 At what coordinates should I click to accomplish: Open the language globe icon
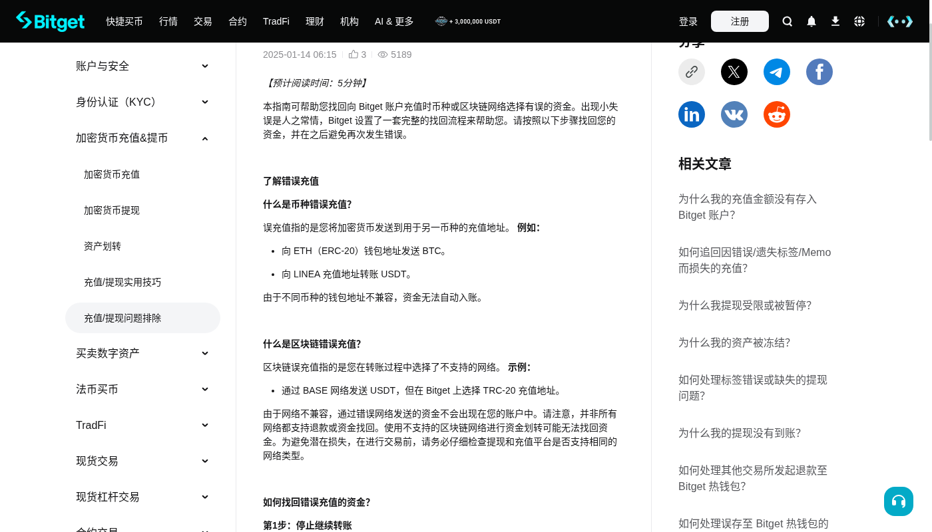point(859,21)
